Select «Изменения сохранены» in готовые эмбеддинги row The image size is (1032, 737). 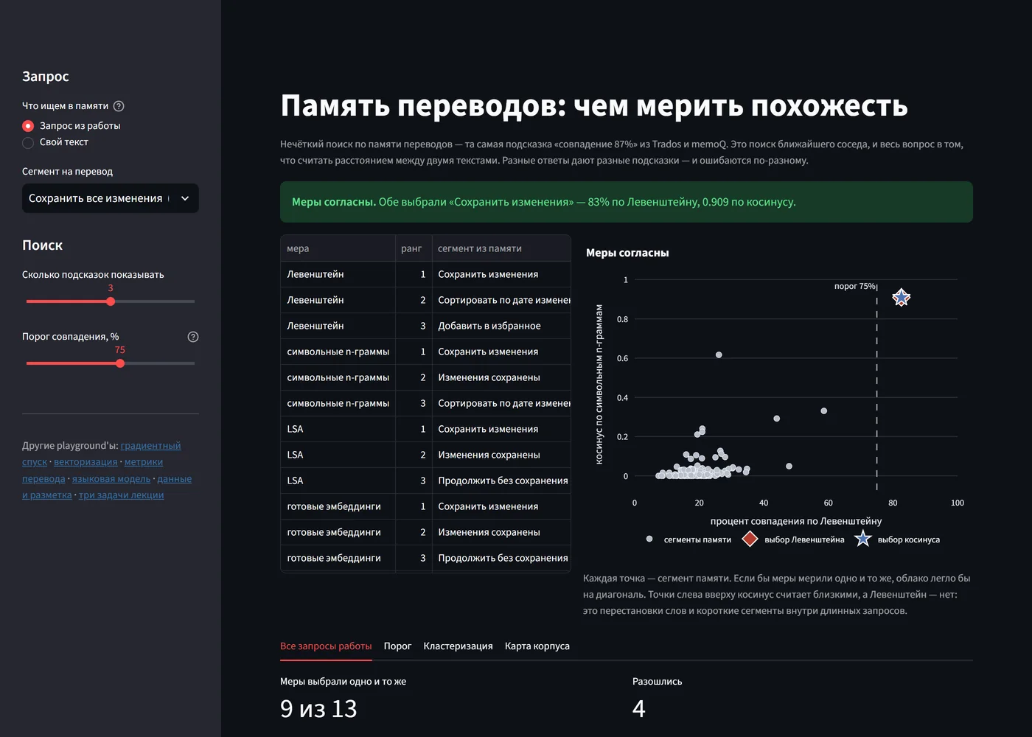(x=501, y=532)
